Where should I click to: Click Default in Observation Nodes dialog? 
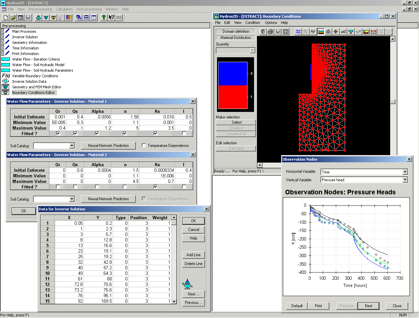(x=297, y=306)
